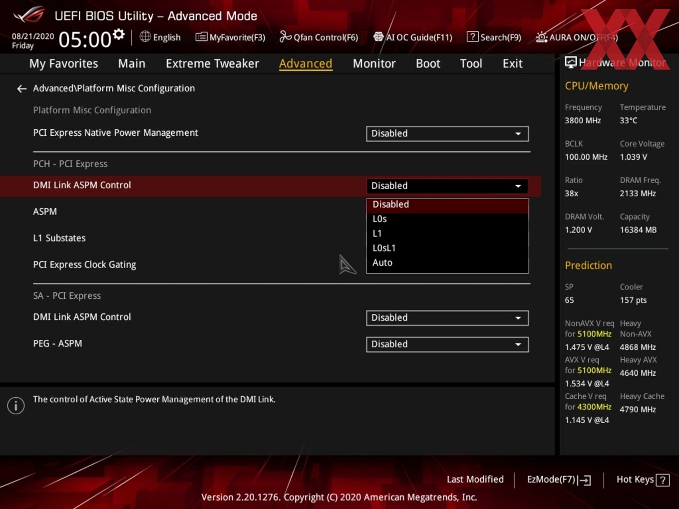This screenshot has width=679, height=509.
Task: Click the AURA light icon
Action: [541, 37]
